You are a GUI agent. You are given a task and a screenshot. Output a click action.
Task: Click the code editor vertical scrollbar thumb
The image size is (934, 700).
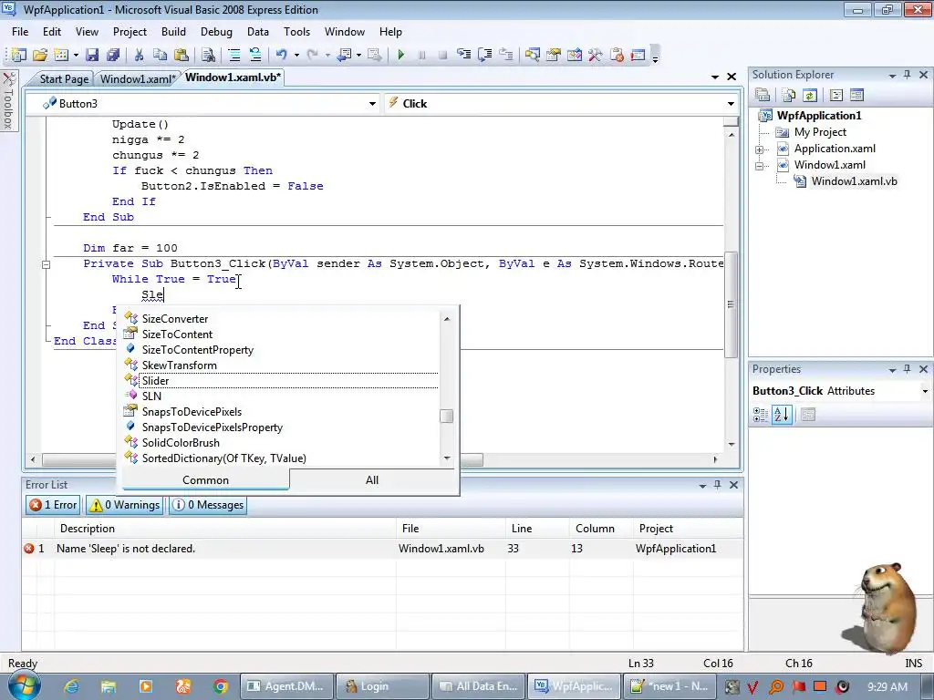(x=731, y=304)
